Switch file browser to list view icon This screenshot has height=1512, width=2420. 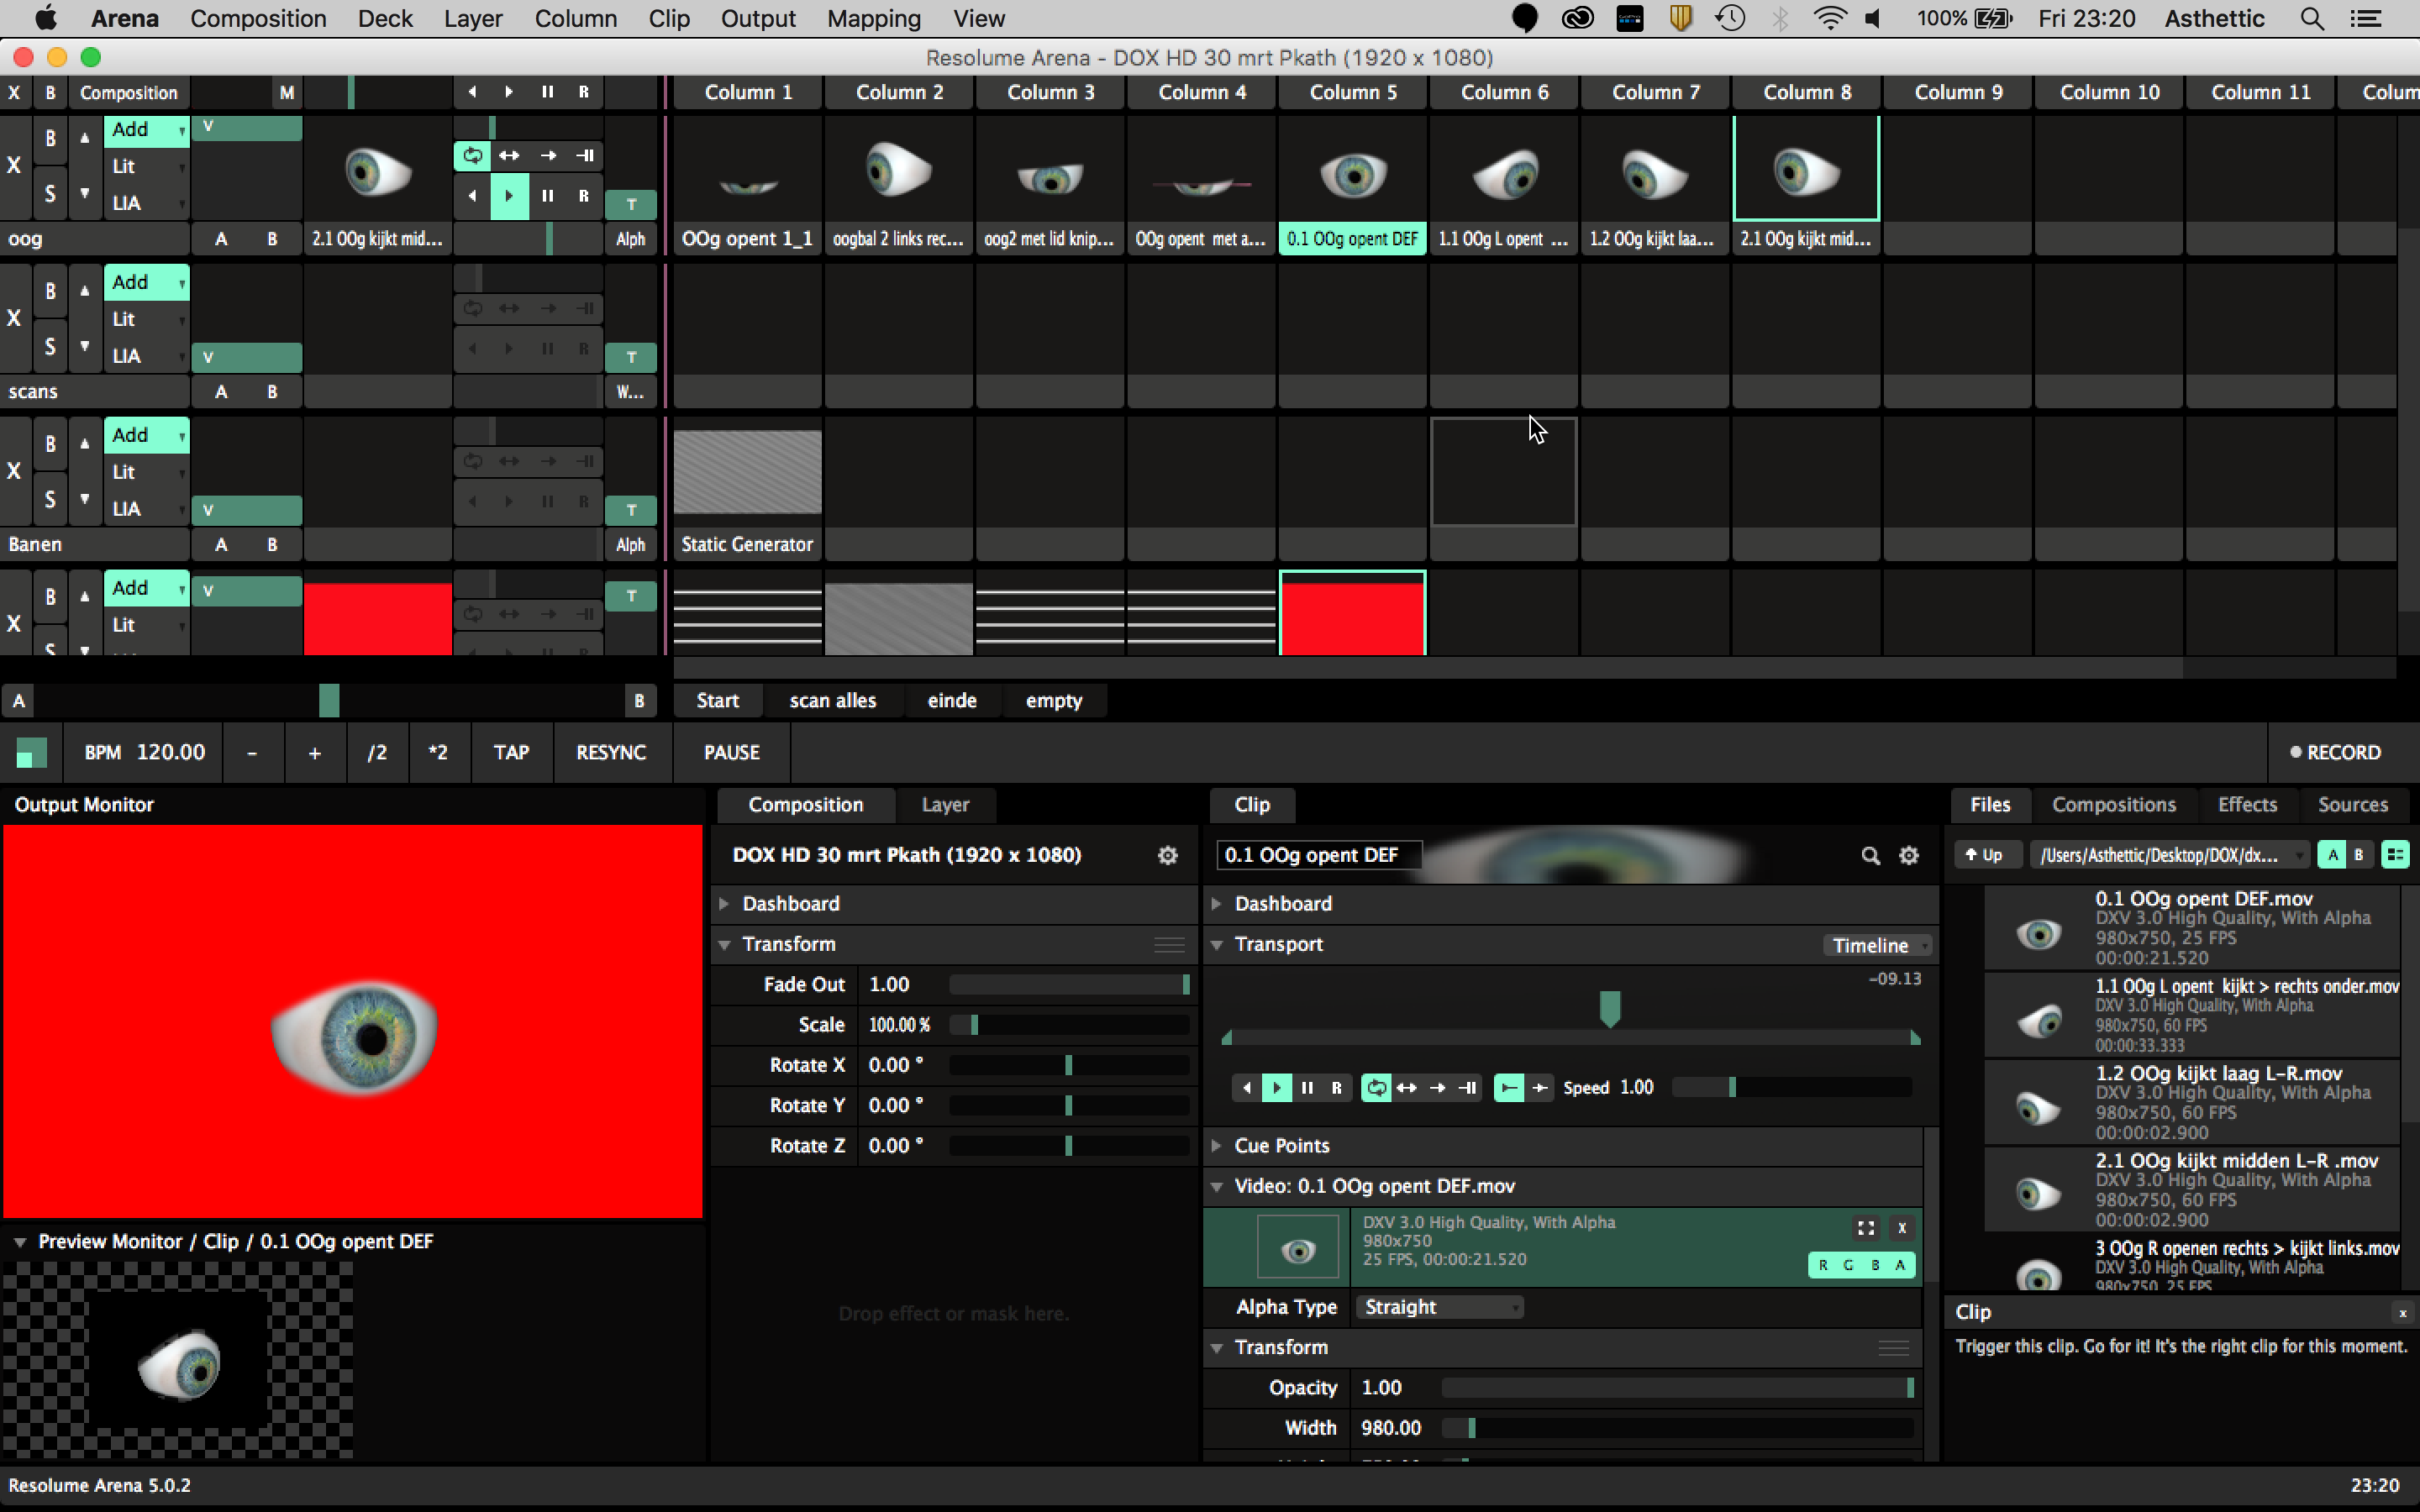(x=2395, y=855)
